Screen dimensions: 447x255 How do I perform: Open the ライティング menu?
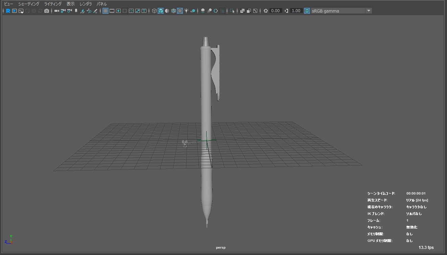(x=53, y=4)
